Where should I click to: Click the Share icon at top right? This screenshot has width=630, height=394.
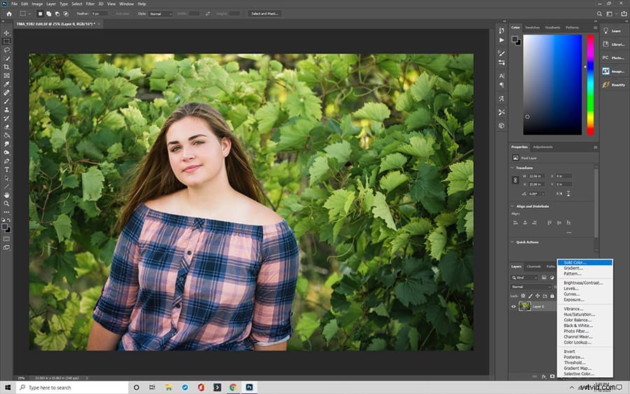click(624, 14)
